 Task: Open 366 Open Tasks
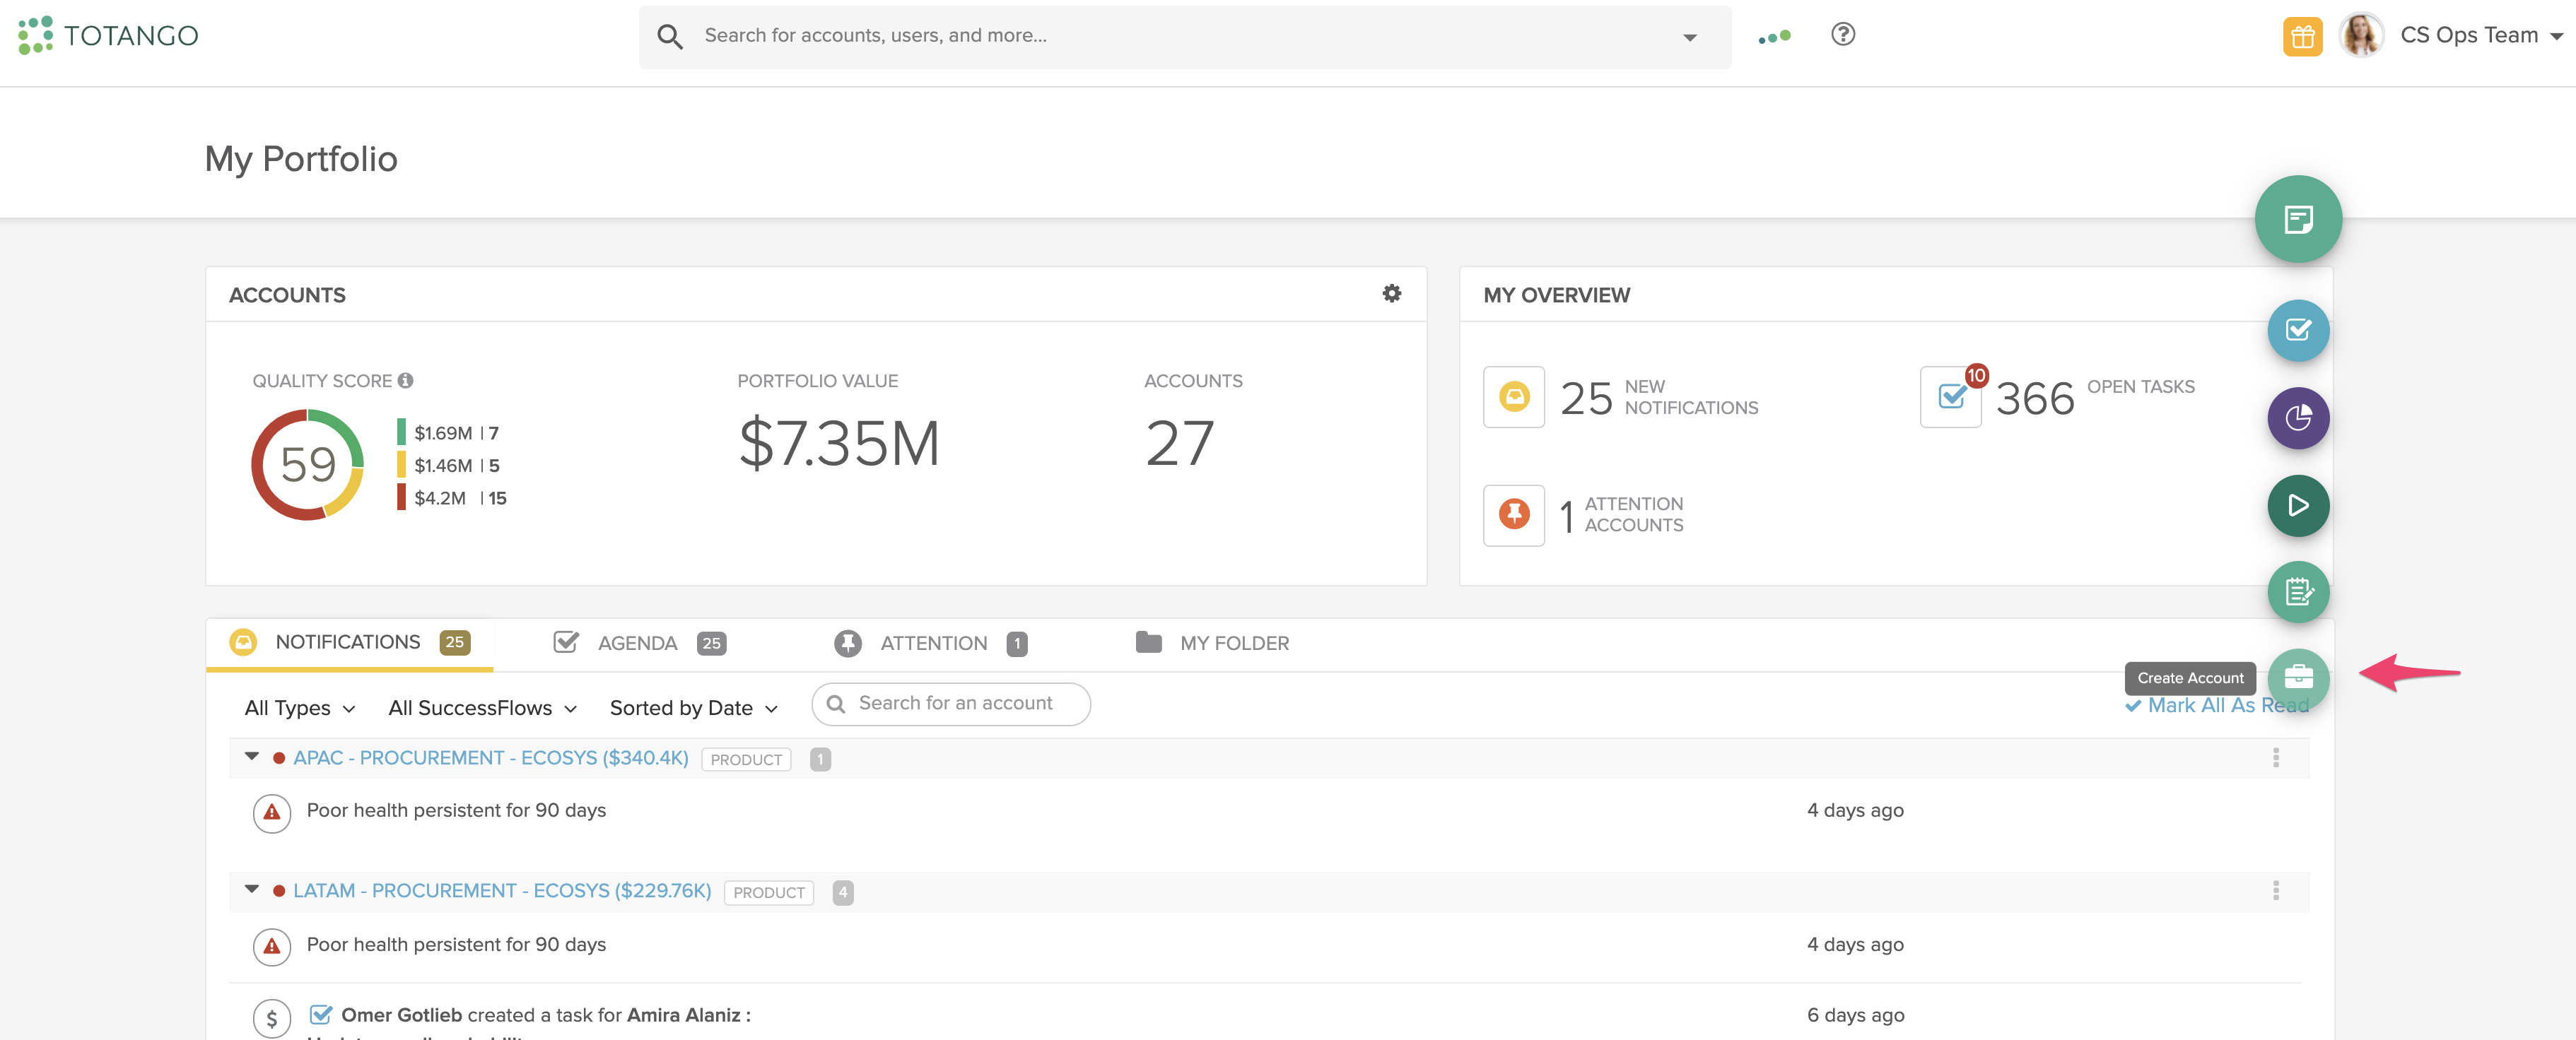2095,398
